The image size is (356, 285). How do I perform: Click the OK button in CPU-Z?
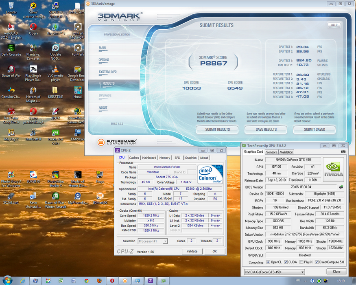pos(214,251)
